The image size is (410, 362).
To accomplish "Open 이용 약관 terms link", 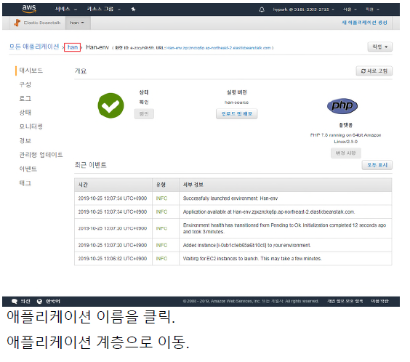I will point(379,302).
